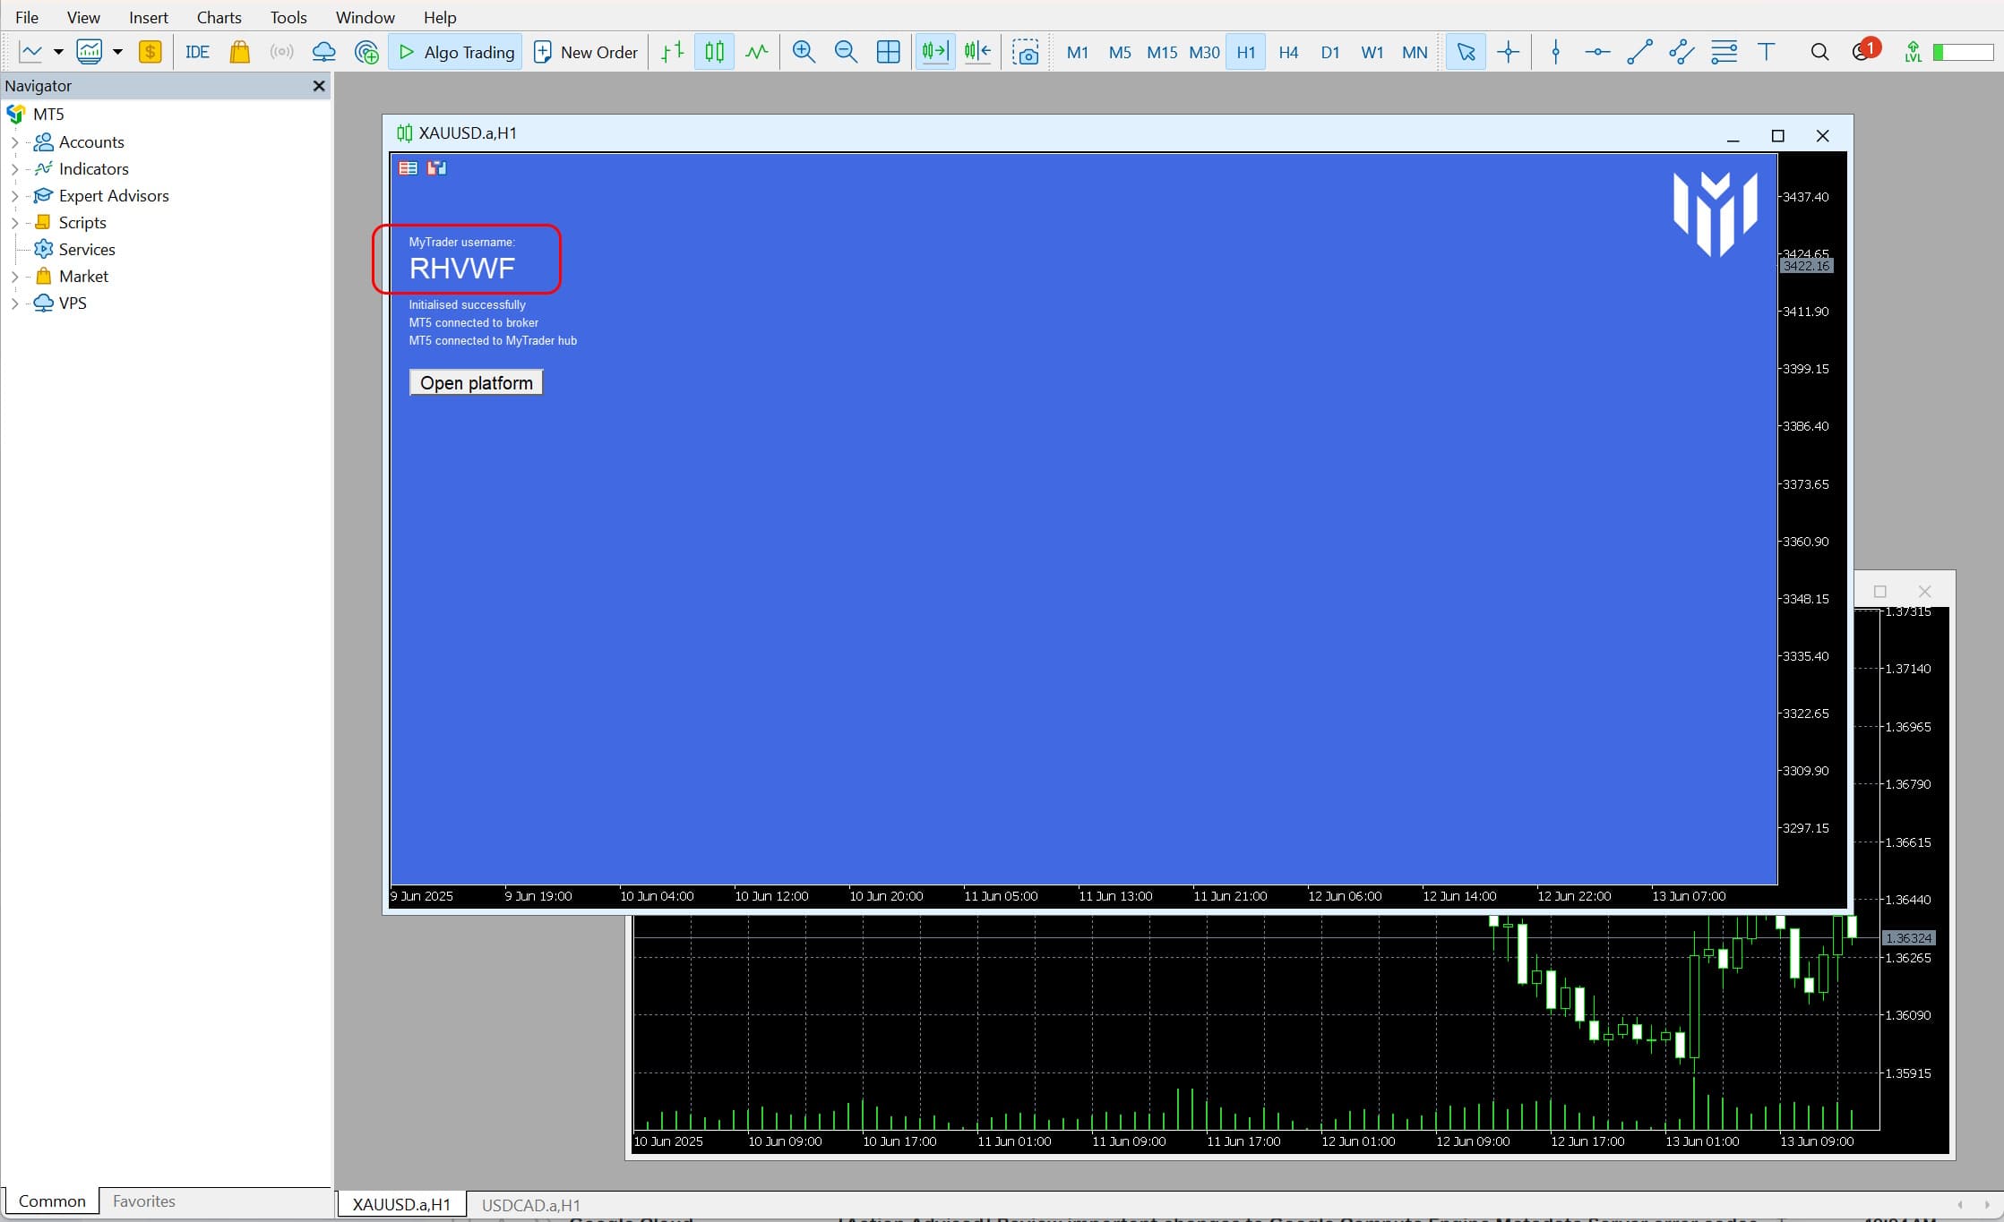Open the MetaEditor via the IDE icon
The height and width of the screenshot is (1222, 2004).
click(x=197, y=52)
